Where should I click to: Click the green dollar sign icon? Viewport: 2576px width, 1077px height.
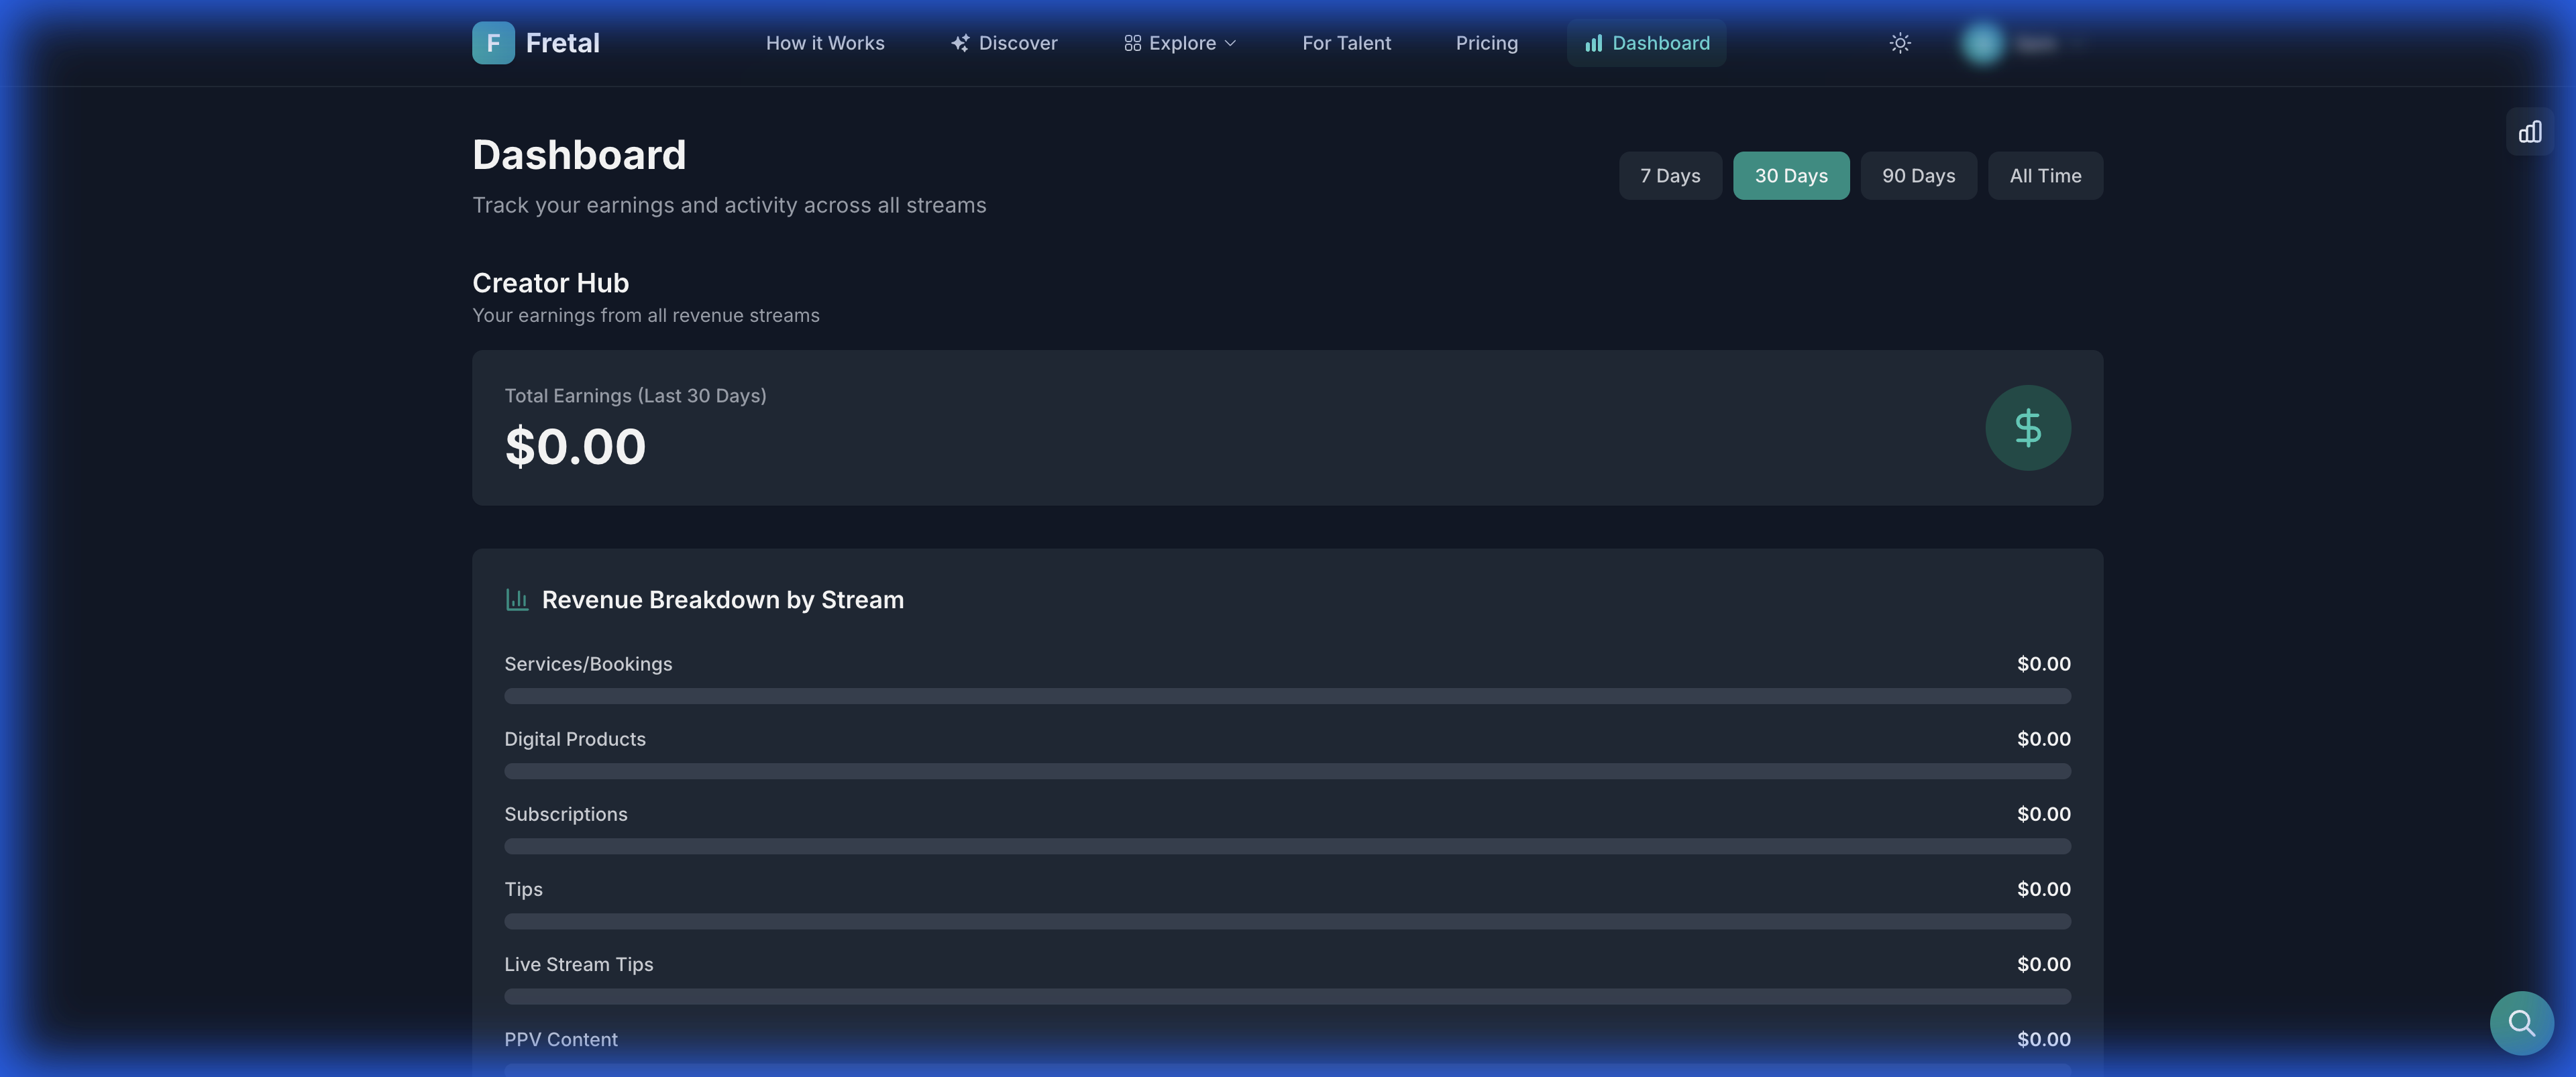[2028, 427]
